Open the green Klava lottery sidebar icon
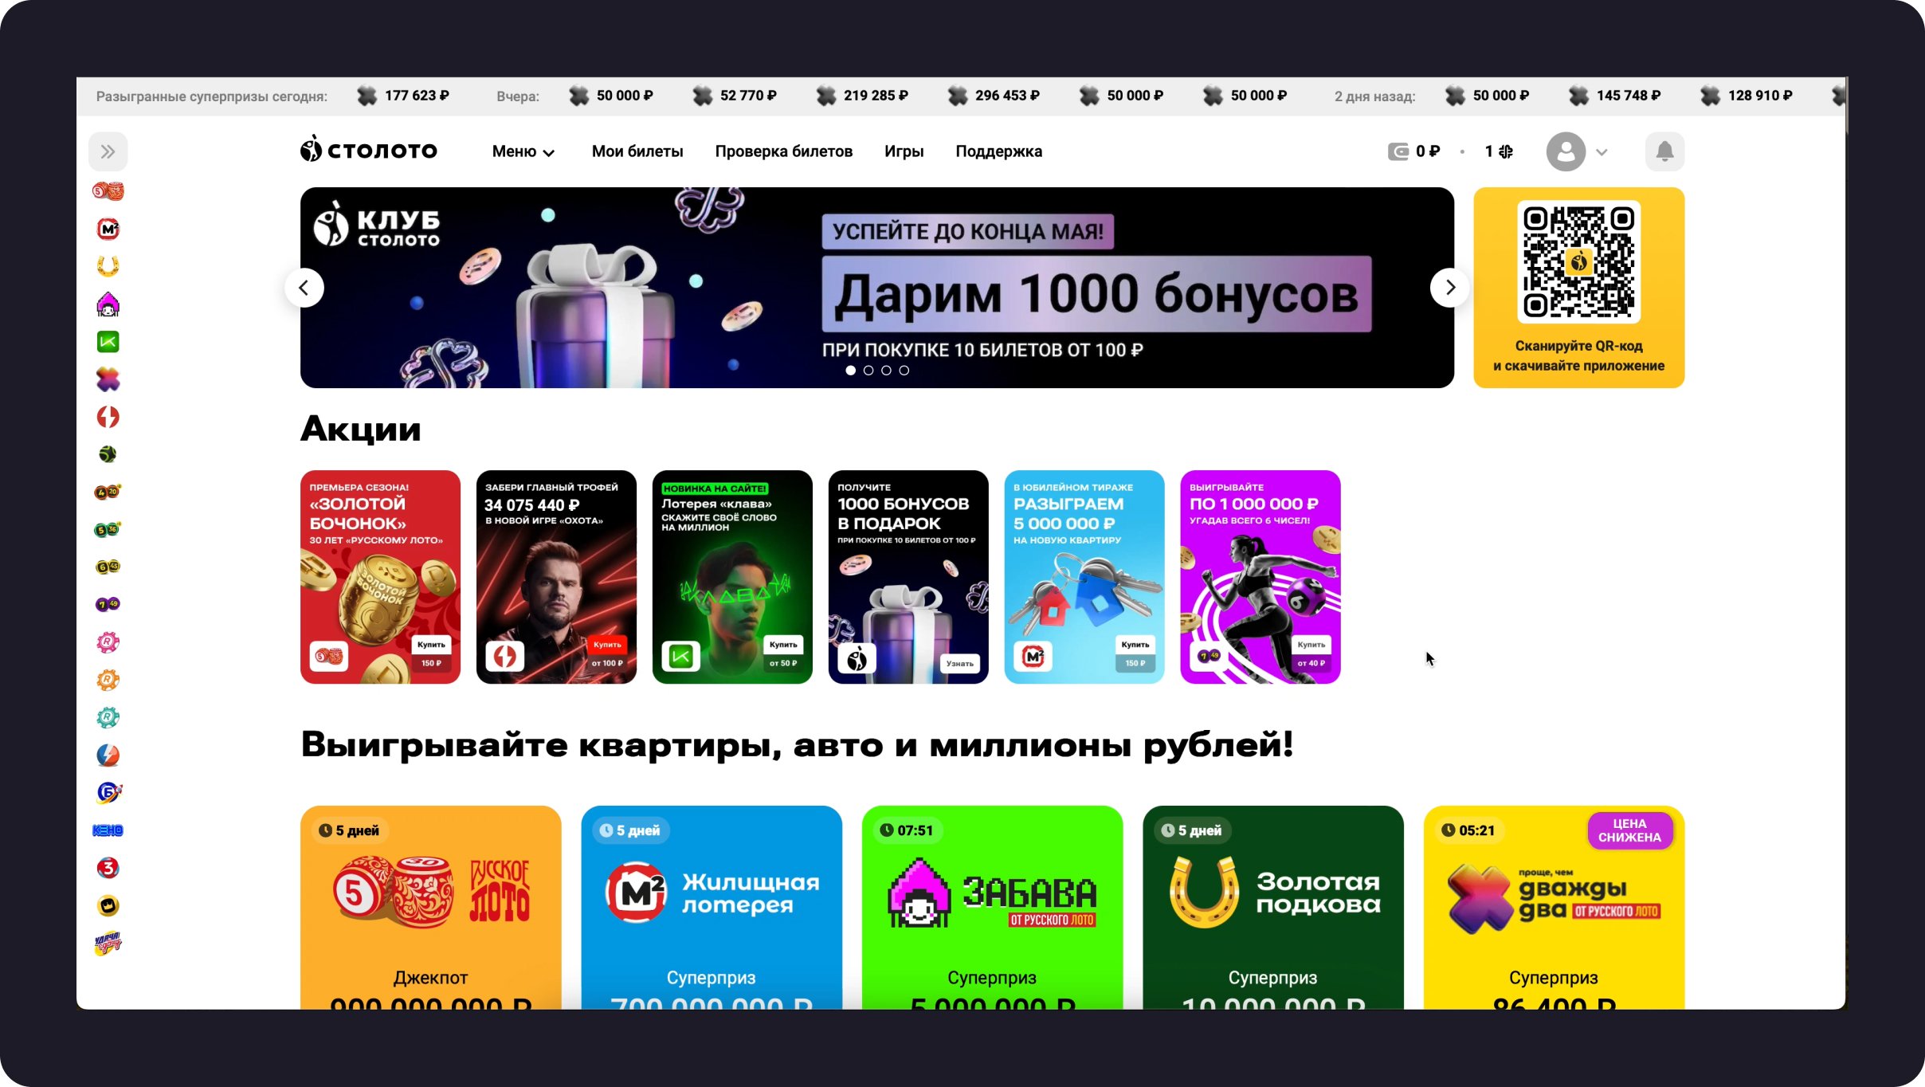The image size is (1925, 1087). pyautogui.click(x=108, y=342)
